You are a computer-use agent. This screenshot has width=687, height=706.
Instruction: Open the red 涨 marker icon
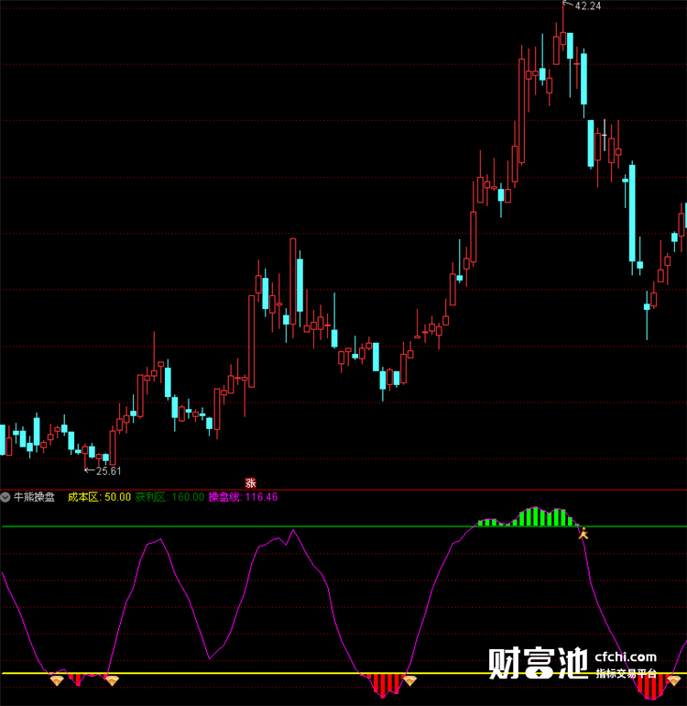pyautogui.click(x=251, y=483)
